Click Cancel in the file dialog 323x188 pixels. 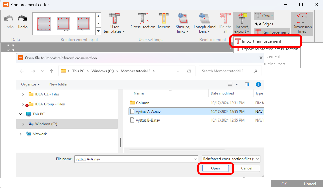click(246, 168)
